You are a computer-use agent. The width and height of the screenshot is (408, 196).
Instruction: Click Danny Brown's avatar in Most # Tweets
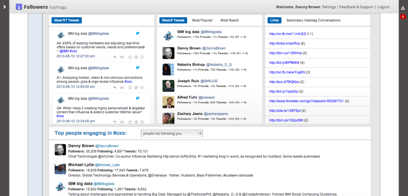[x=169, y=53]
